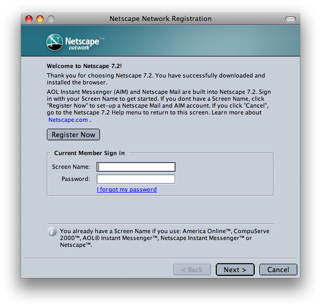Toggle the toolbar pill button in title bar

coord(290,19)
